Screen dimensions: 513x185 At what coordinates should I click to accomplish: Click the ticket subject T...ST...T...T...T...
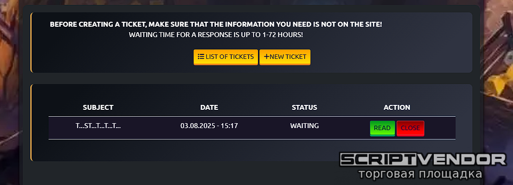[98, 126]
